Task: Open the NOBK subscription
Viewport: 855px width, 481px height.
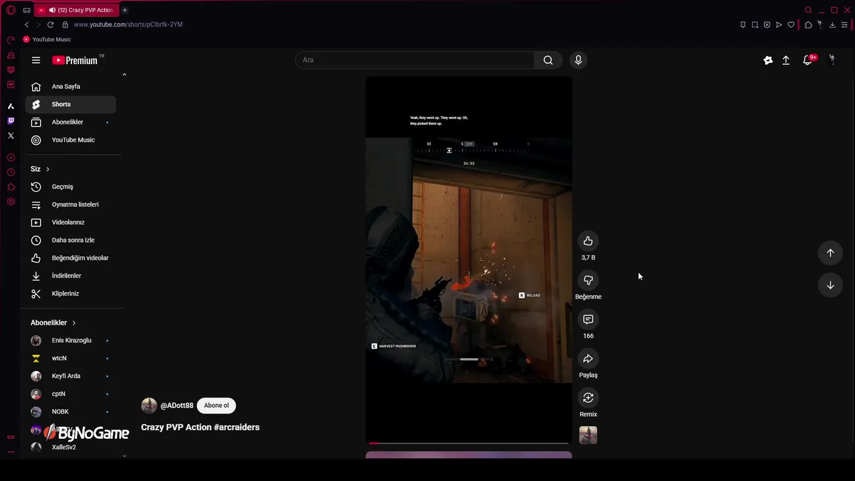Action: 71,412
